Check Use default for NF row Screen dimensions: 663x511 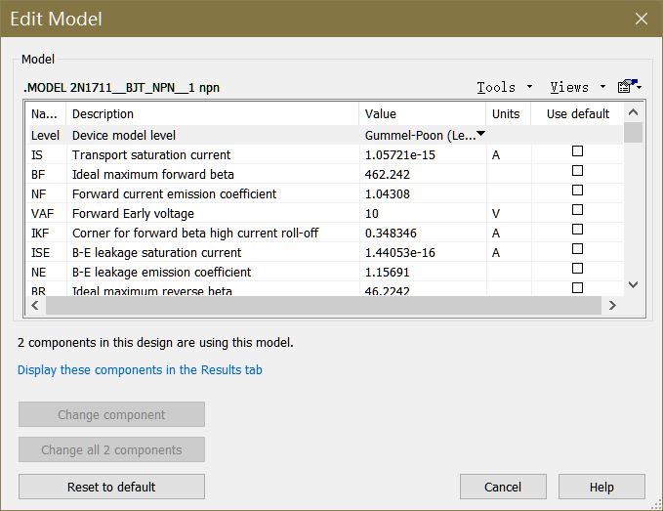pyautogui.click(x=577, y=190)
